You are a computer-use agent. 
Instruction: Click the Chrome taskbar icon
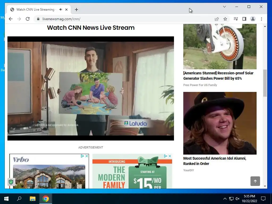46,199
